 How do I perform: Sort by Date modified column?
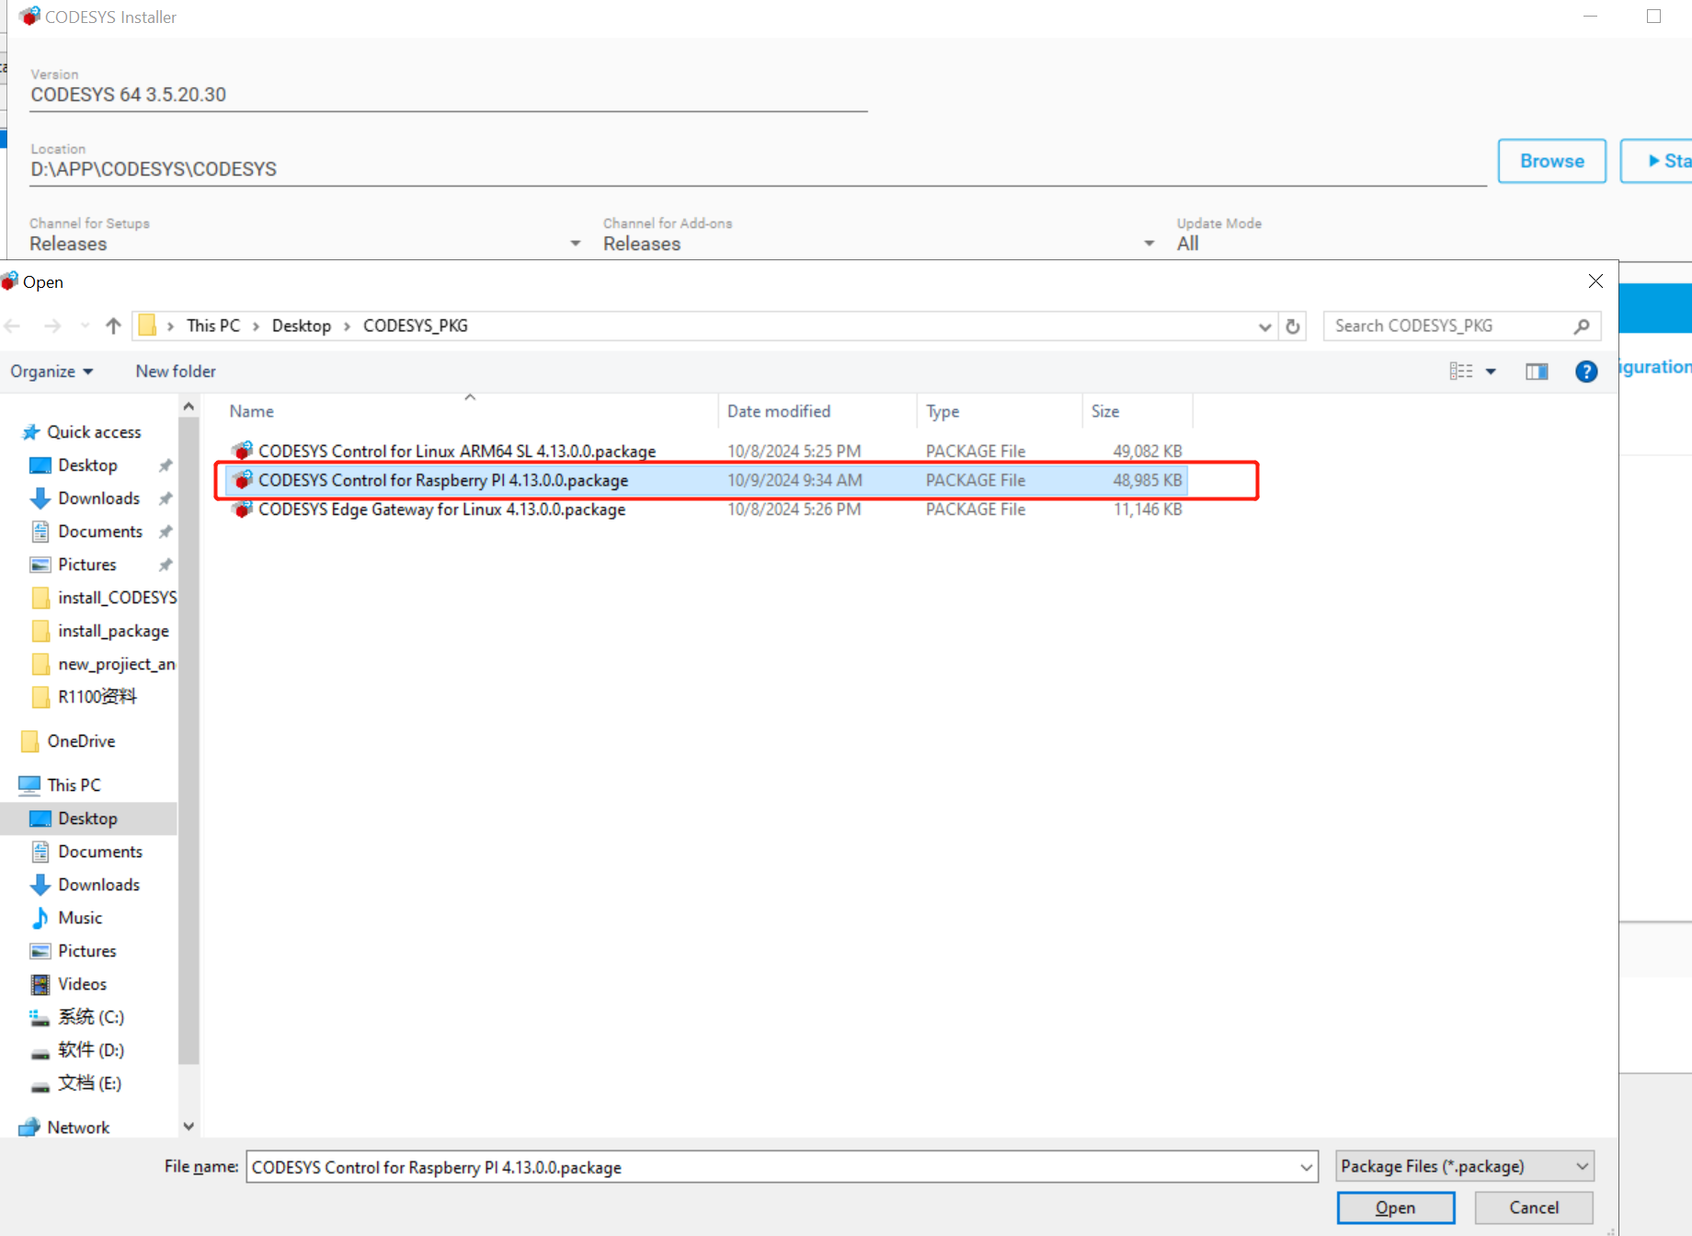[x=817, y=411]
